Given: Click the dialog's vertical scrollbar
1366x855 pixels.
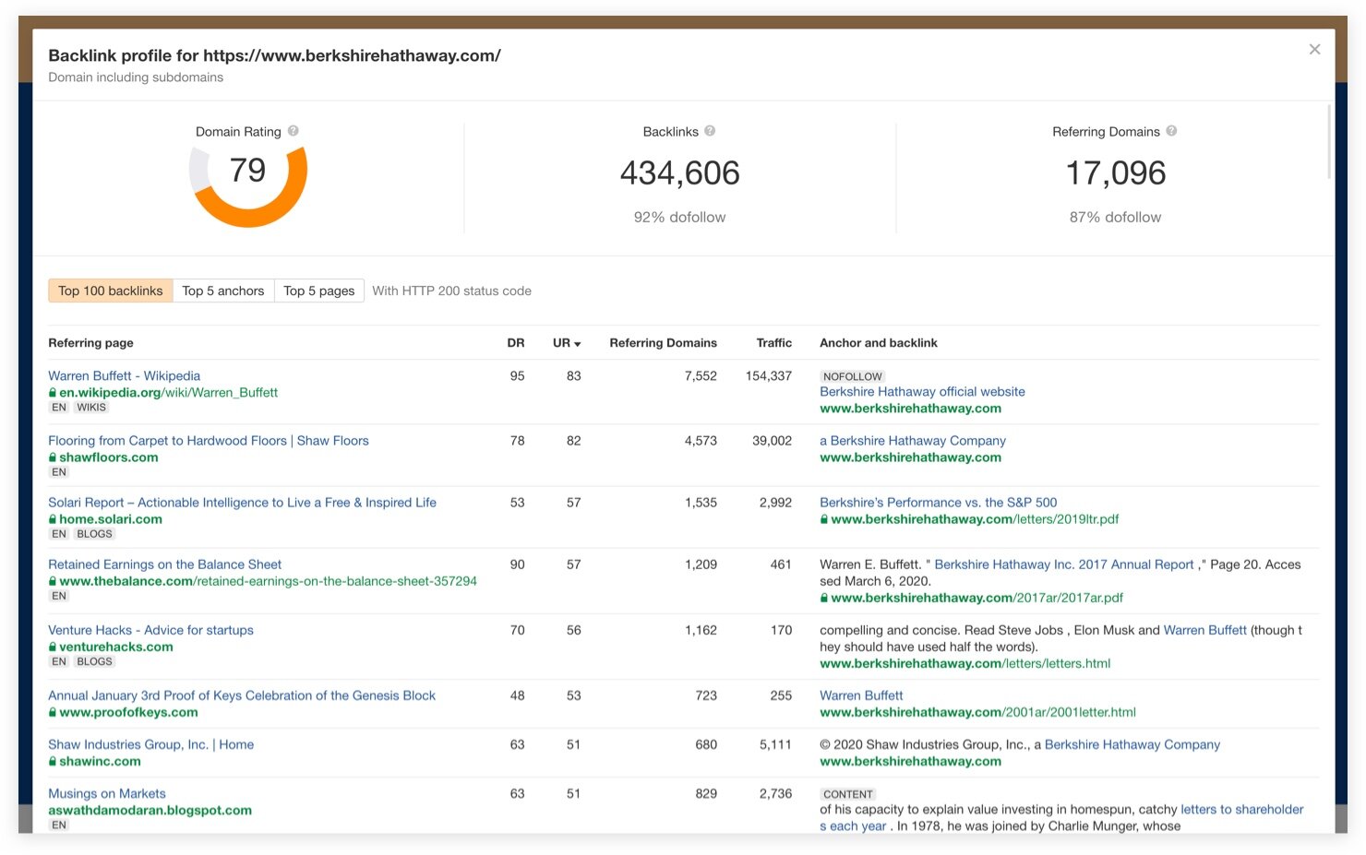Looking at the screenshot, I should (1329, 141).
